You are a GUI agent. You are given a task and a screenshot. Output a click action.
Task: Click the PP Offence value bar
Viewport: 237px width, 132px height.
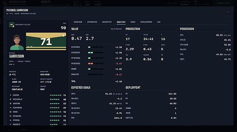click(96, 58)
